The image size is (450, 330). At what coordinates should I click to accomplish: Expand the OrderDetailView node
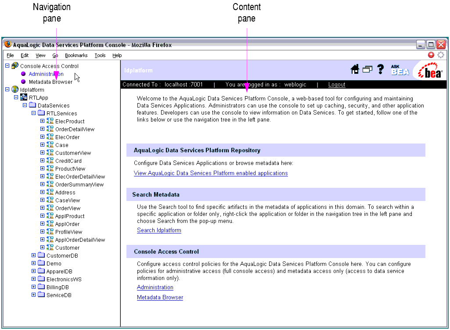click(x=42, y=129)
